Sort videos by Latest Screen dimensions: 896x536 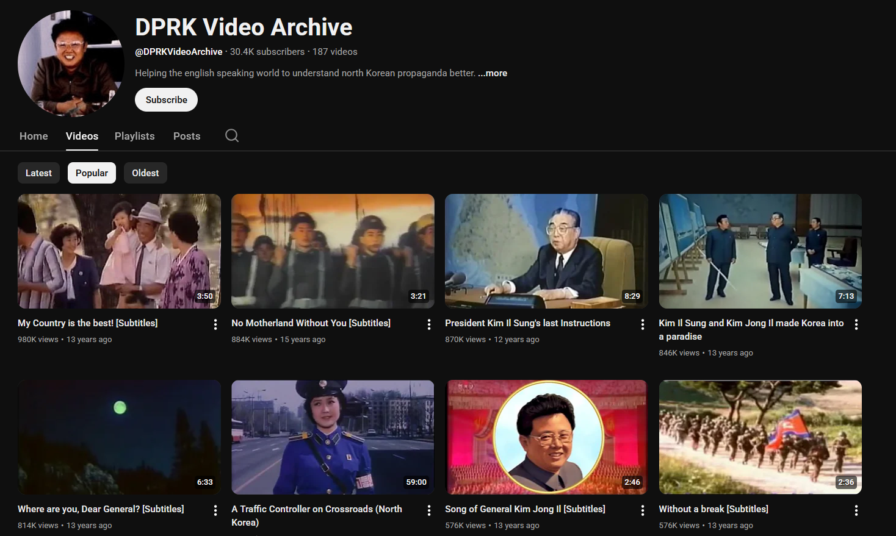pos(38,173)
